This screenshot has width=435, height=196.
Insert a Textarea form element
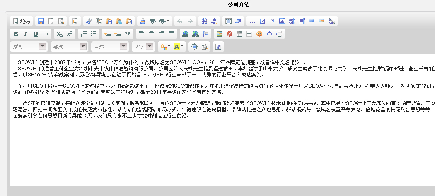pos(292,21)
